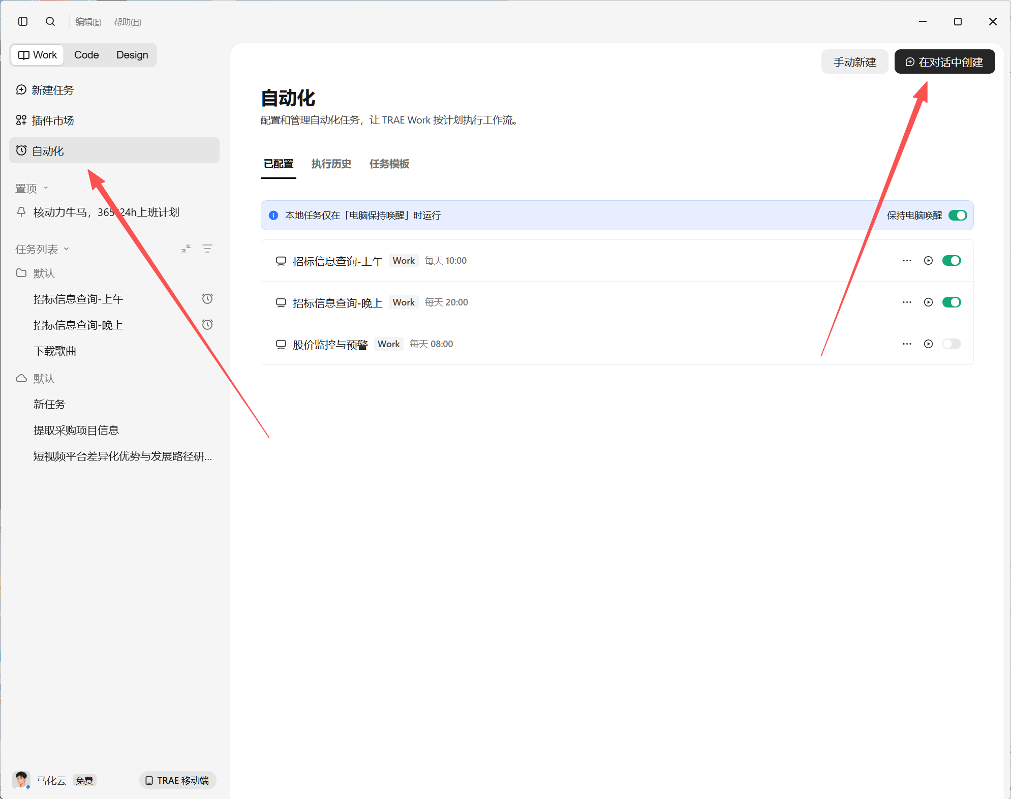Open the task list filter icon
1011x799 pixels.
click(x=207, y=249)
